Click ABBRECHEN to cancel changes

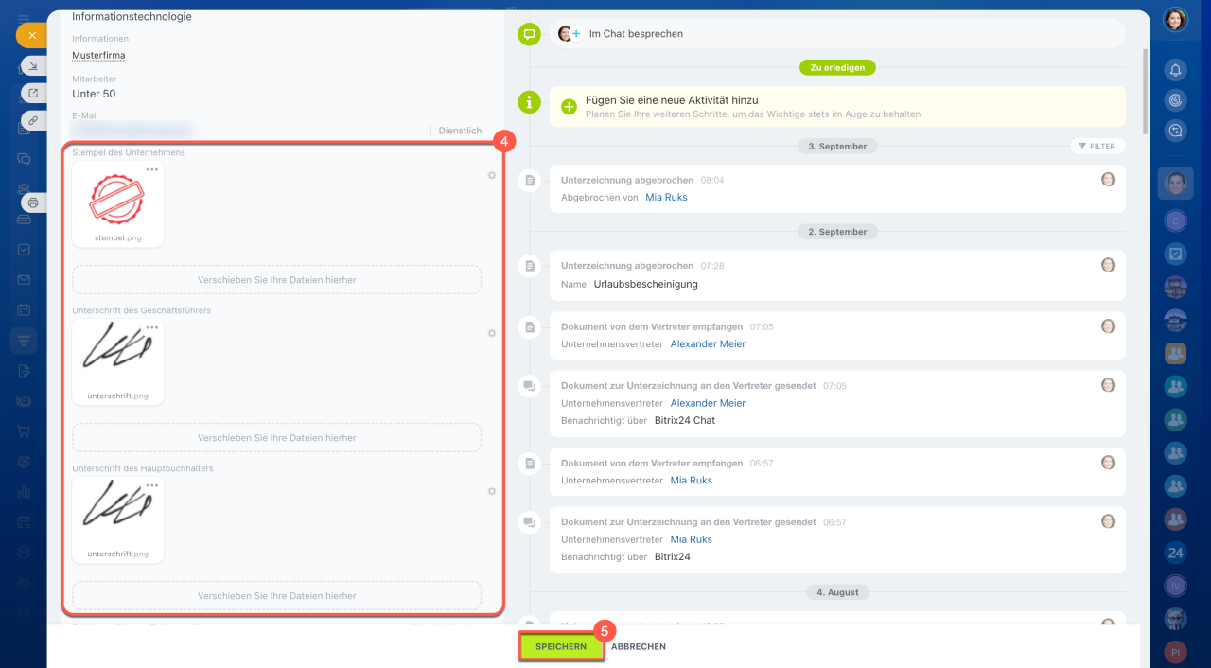pyautogui.click(x=639, y=647)
